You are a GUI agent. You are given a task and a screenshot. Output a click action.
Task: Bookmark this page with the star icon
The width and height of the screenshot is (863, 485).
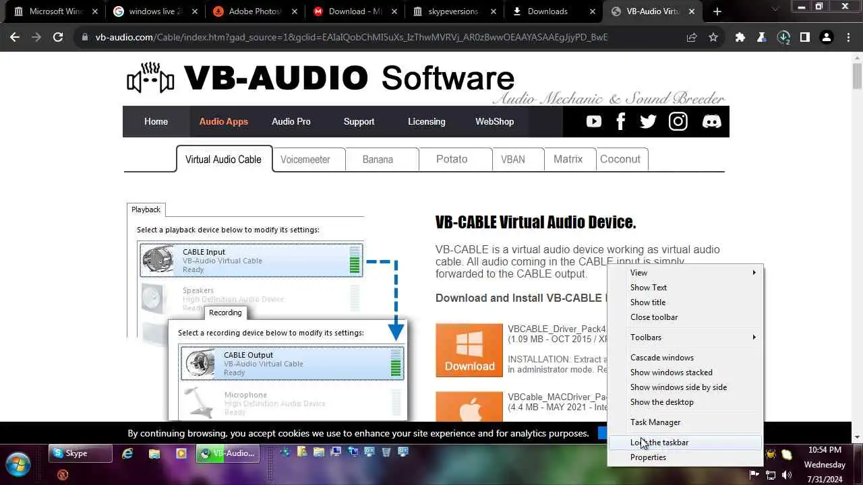pyautogui.click(x=713, y=38)
